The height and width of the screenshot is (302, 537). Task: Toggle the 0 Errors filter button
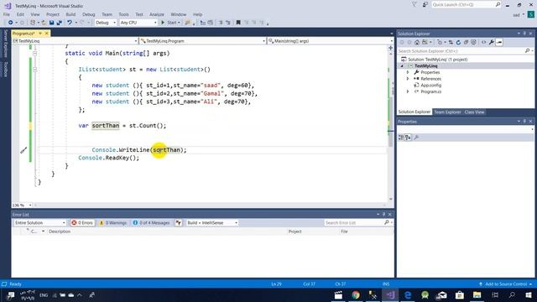(x=82, y=222)
